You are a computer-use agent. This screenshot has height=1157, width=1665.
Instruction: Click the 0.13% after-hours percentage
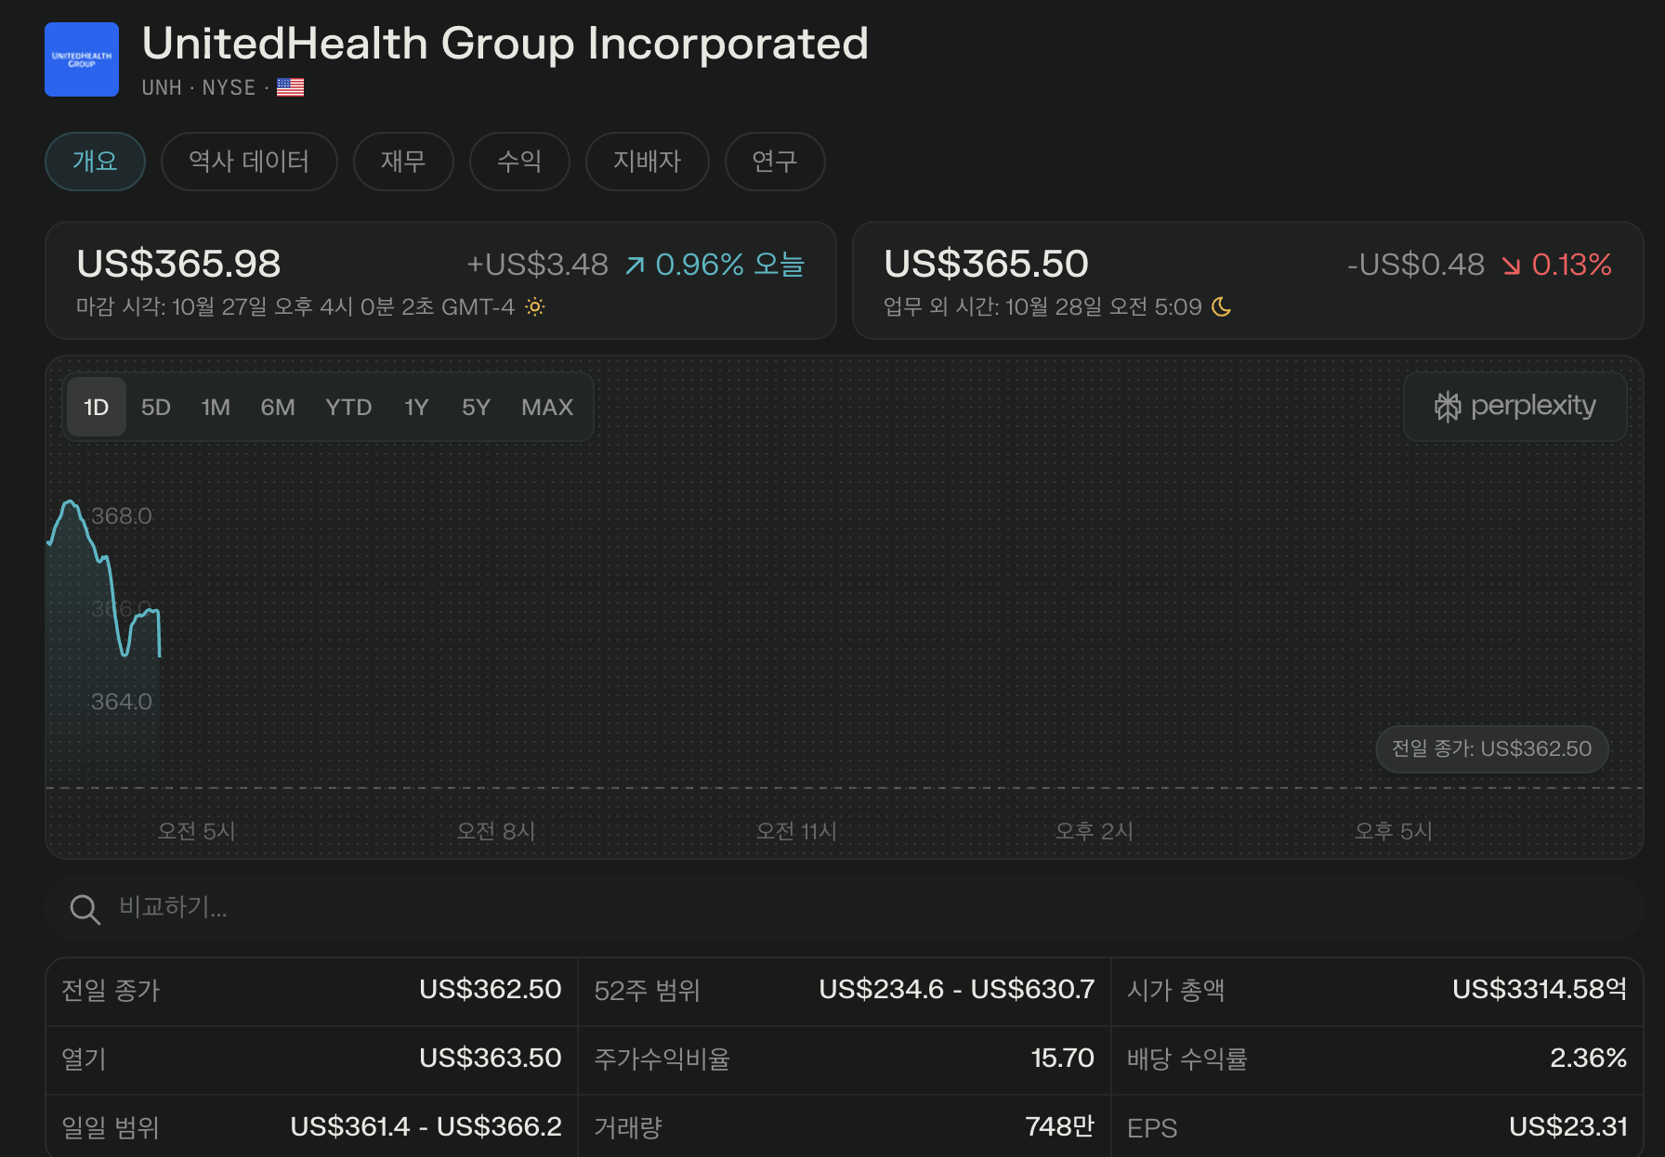click(1571, 265)
